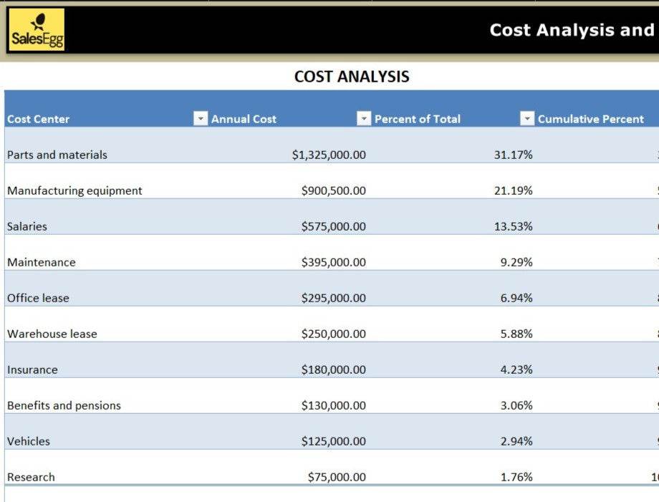Open the Annual Cost filter dropdown

(364, 119)
